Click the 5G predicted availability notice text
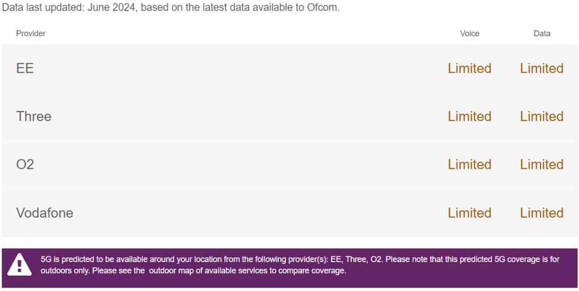 pos(300,265)
